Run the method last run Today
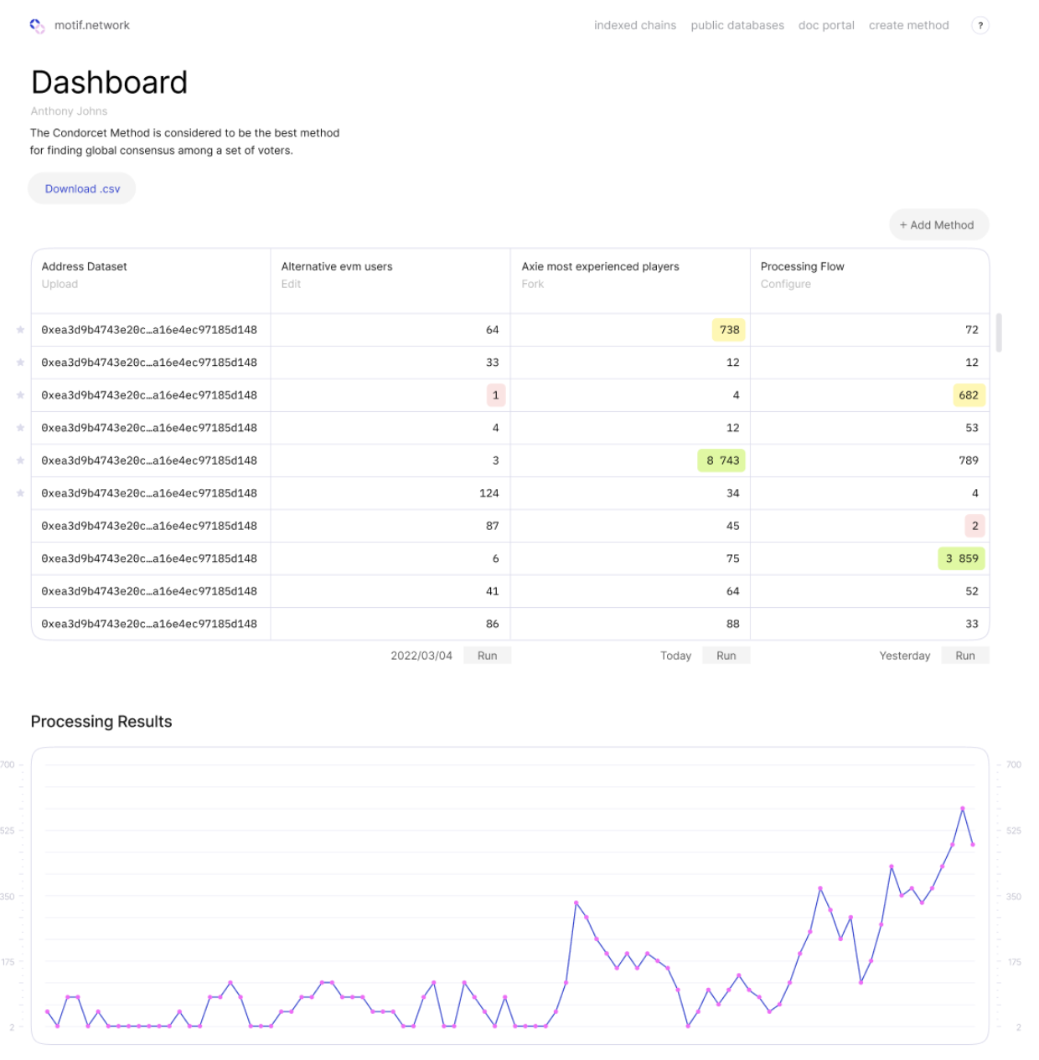 point(726,656)
